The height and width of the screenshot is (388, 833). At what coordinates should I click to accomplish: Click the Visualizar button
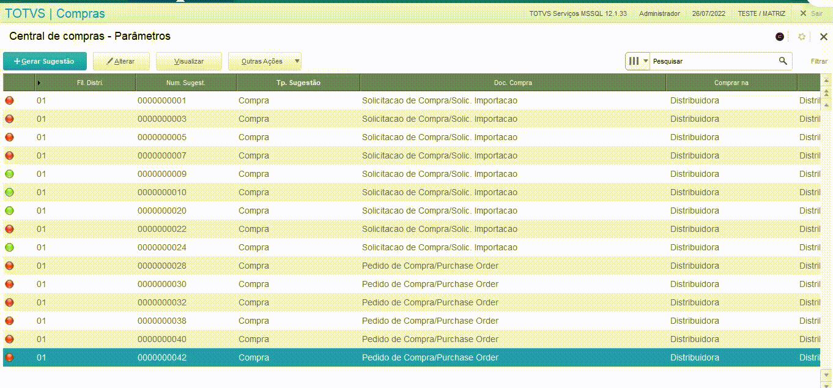pos(189,61)
